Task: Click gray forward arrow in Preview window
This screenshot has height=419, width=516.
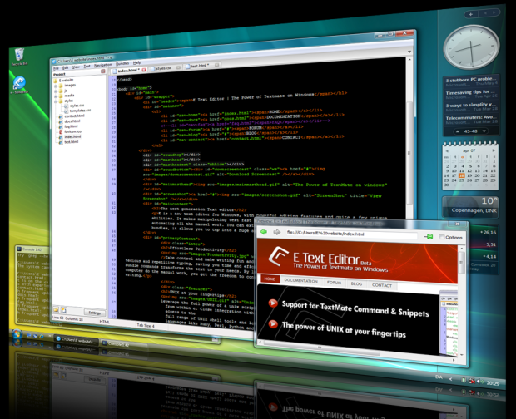Action: pyautogui.click(x=277, y=232)
